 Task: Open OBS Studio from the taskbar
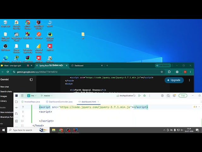68,130
